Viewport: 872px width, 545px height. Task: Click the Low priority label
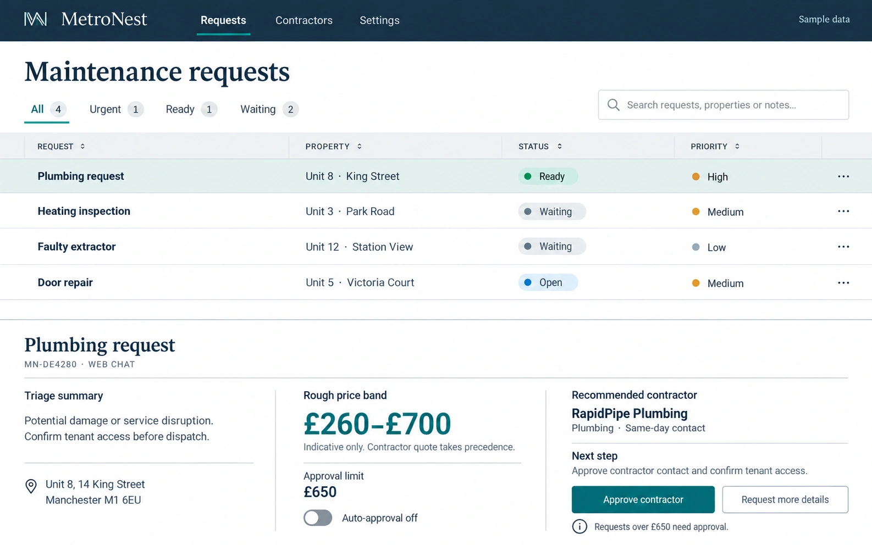click(716, 248)
